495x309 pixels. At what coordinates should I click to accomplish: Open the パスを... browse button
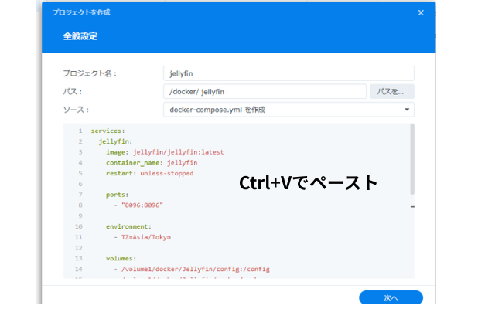tap(392, 92)
